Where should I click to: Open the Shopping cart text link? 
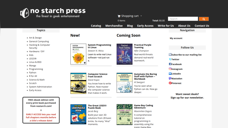[x=130, y=16]
